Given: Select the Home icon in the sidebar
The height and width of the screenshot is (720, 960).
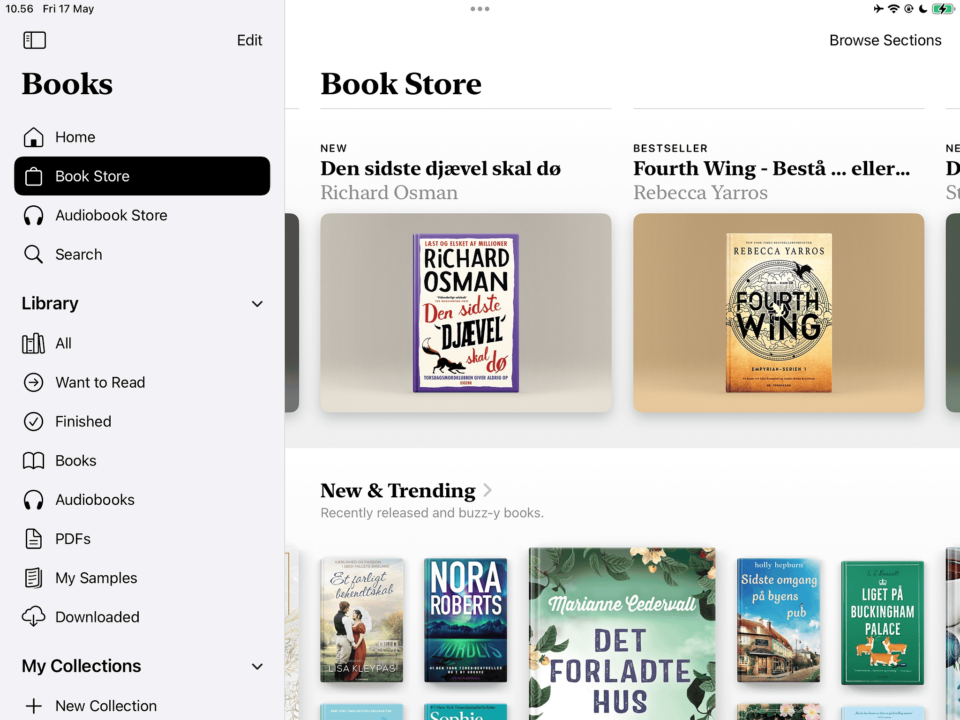Looking at the screenshot, I should [x=33, y=137].
